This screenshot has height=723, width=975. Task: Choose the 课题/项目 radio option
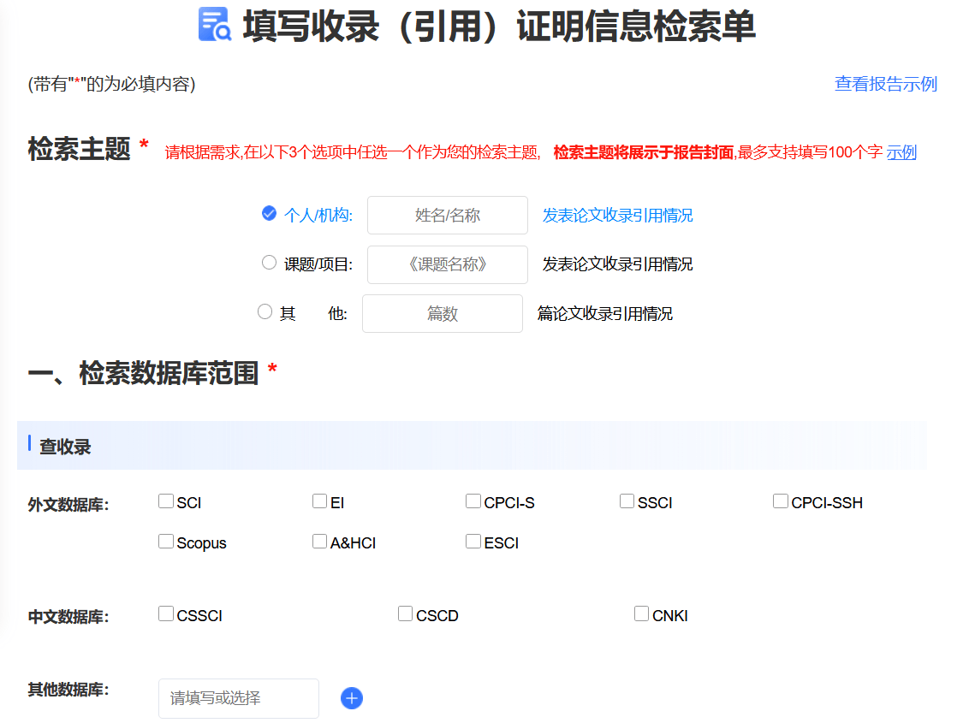coord(269,262)
